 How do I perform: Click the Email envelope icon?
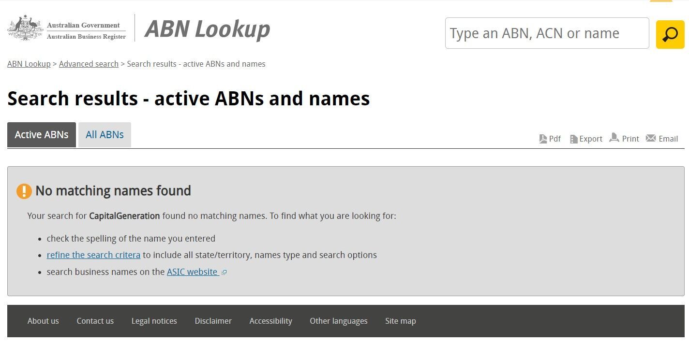tap(651, 138)
